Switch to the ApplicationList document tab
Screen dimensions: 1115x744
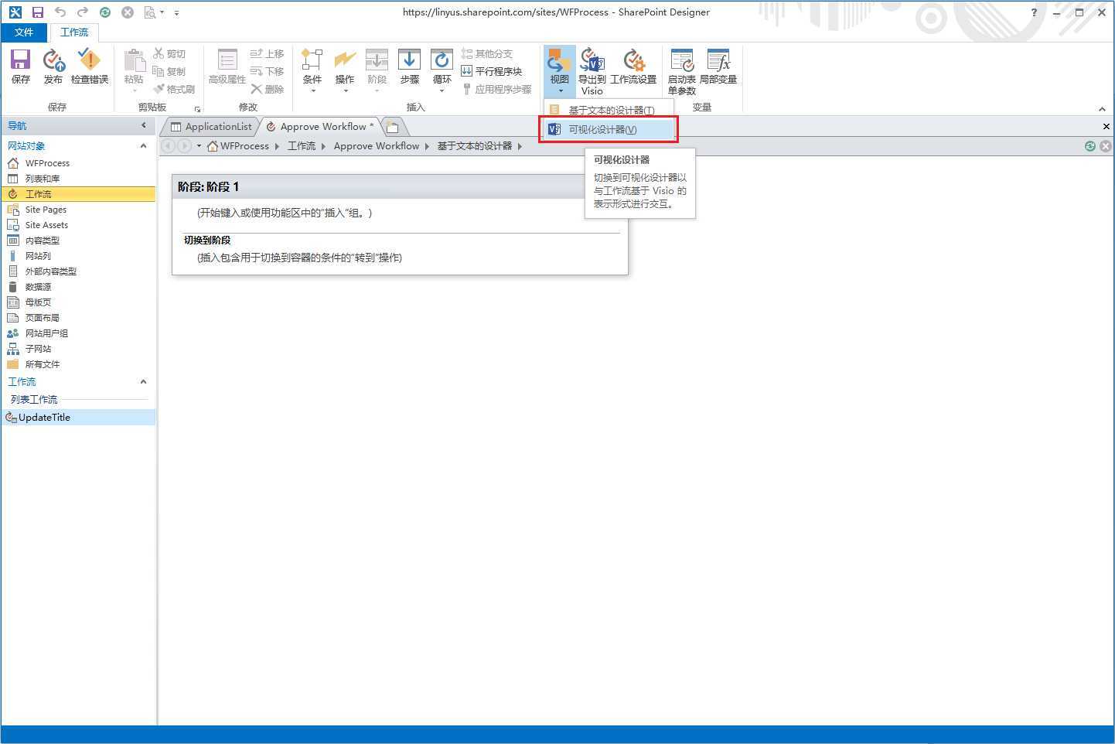(211, 126)
